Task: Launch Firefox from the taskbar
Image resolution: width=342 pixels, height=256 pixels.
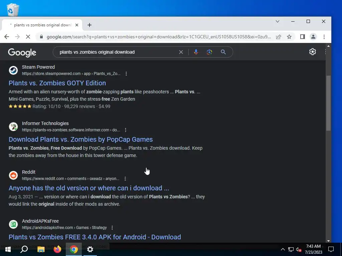Action: tap(57, 249)
